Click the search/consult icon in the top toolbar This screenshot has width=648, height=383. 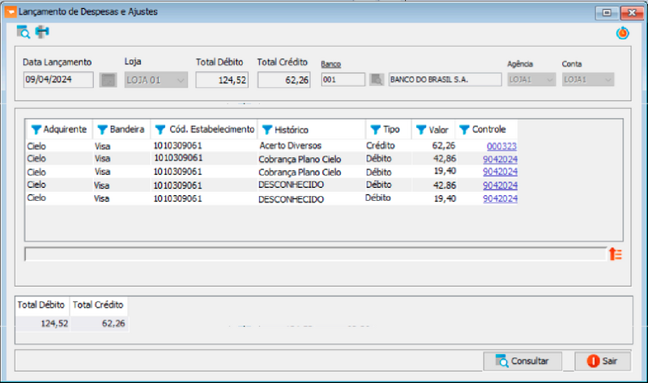click(23, 32)
